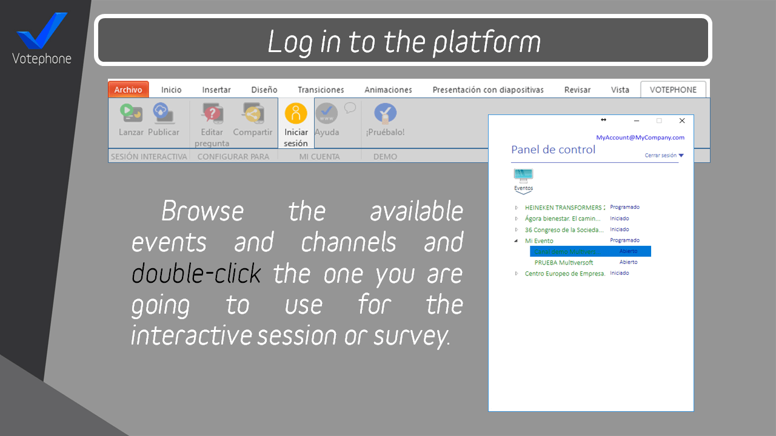Select the Vista tab
The width and height of the screenshot is (776, 436).
[x=620, y=90]
